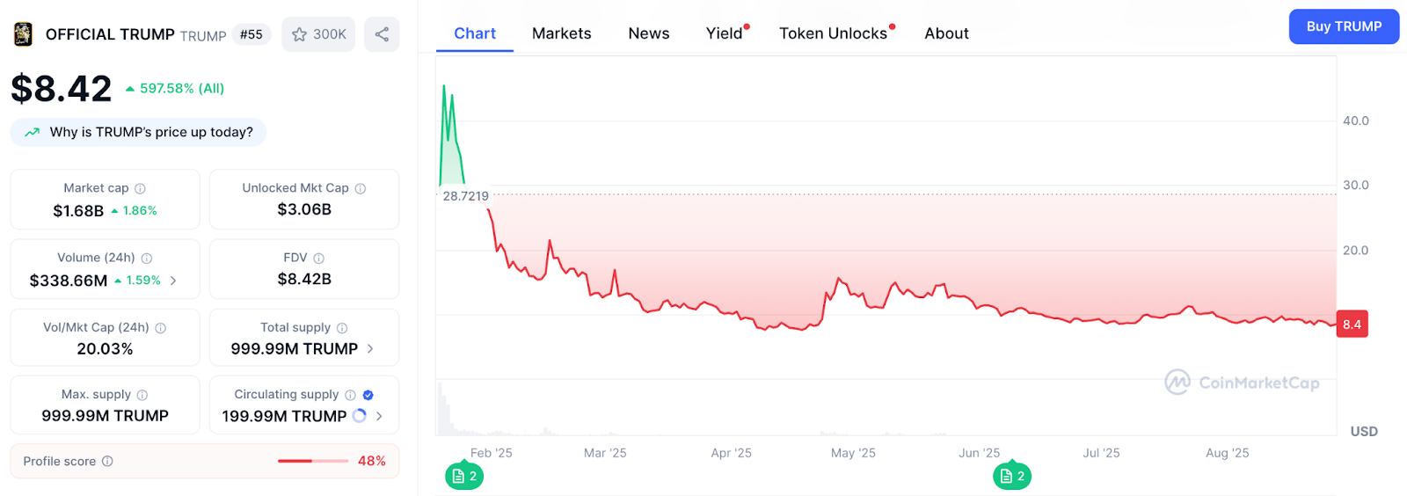Expand Volume (24h) details chevron
1407x496 pixels.
pyautogui.click(x=173, y=281)
